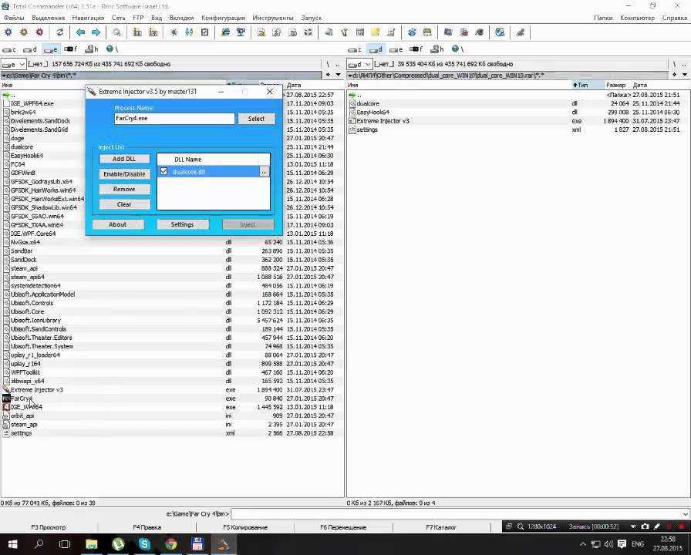This screenshot has width=691, height=555.
Task: Switch right panel to drive e
Action: tap(396, 49)
